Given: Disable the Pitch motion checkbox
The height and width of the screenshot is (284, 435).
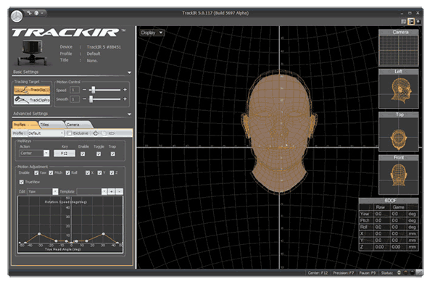Looking at the screenshot, I should click(x=51, y=172).
